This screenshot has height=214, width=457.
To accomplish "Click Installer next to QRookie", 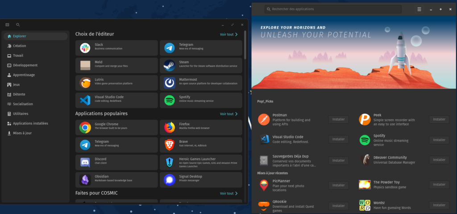I will 338,206.
